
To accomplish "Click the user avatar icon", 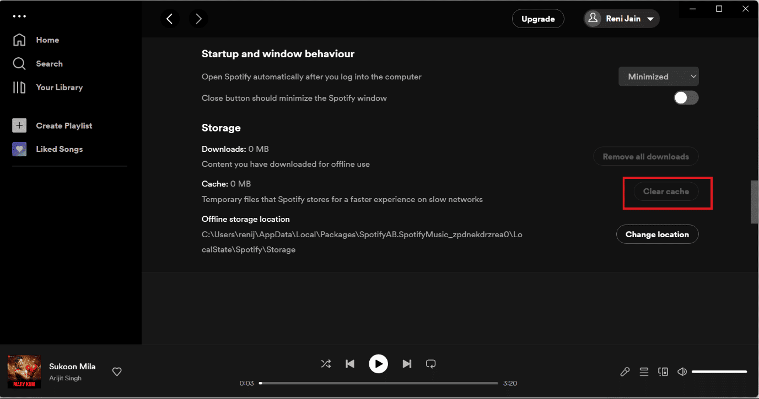I will pyautogui.click(x=593, y=19).
